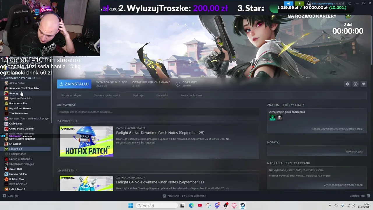Click Nowa notatka button
Screen dimensions: 373x210
[x=354, y=152]
